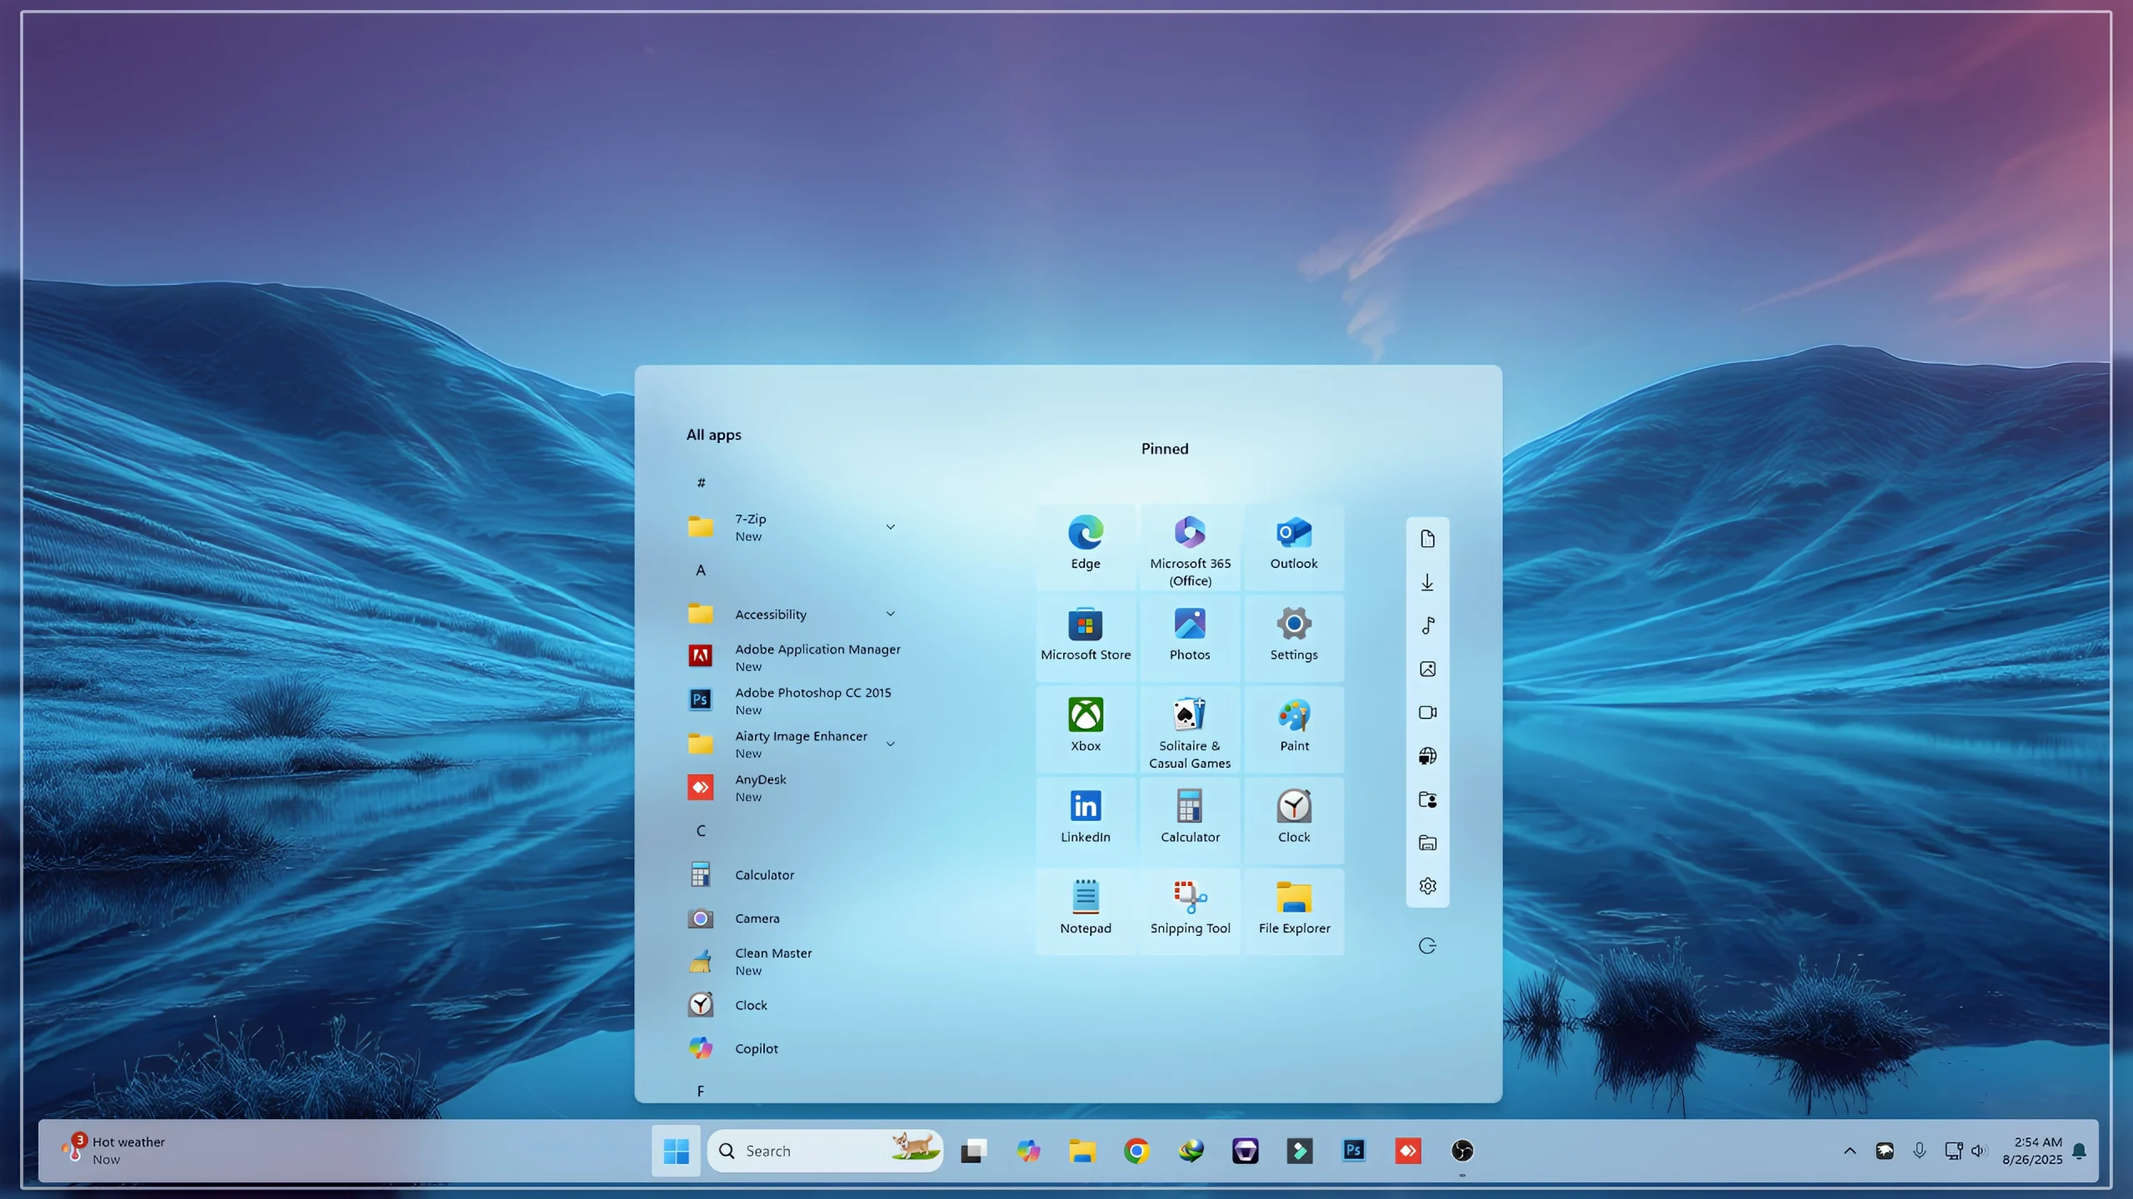
Task: Click the Windows Start button
Action: (676, 1151)
